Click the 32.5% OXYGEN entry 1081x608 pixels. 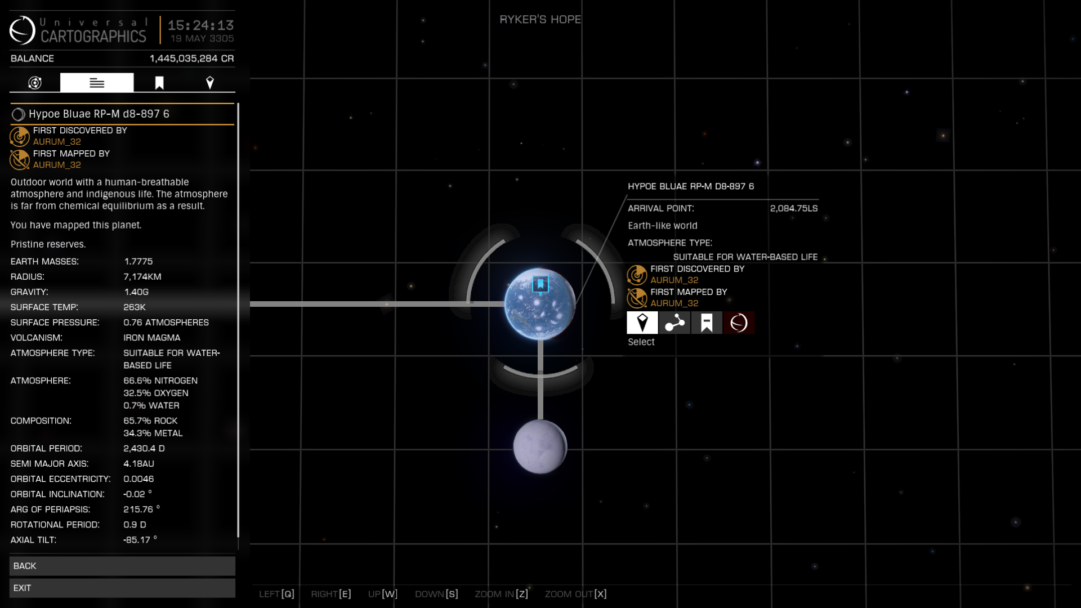pyautogui.click(x=156, y=393)
